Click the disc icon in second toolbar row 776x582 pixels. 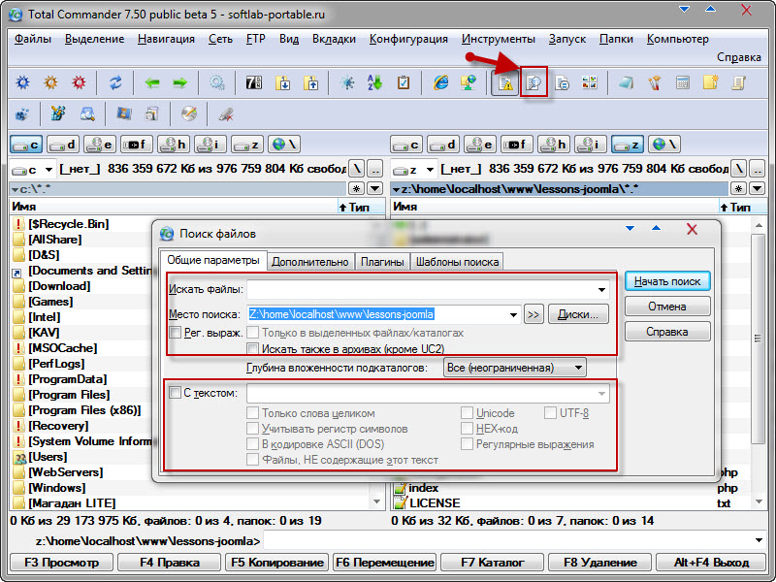pos(188,114)
